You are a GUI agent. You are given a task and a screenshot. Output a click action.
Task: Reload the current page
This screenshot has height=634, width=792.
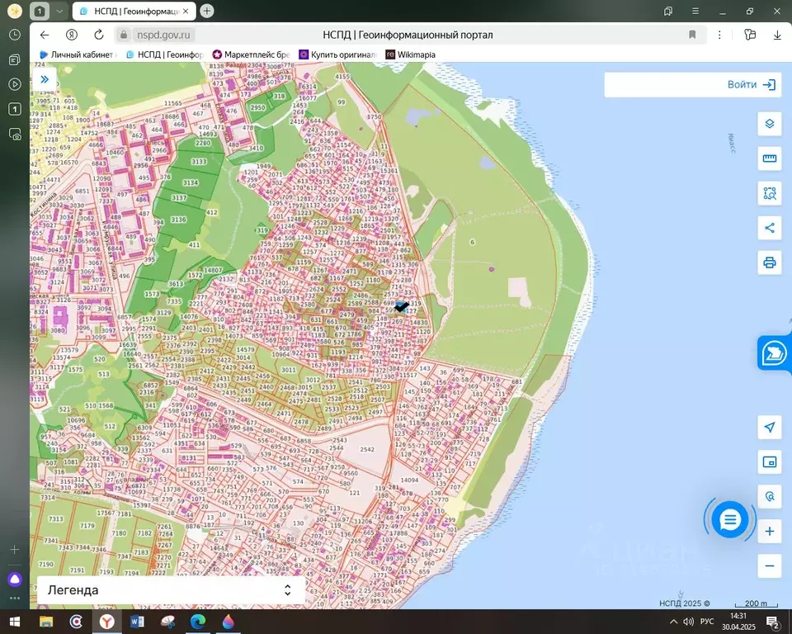(99, 35)
